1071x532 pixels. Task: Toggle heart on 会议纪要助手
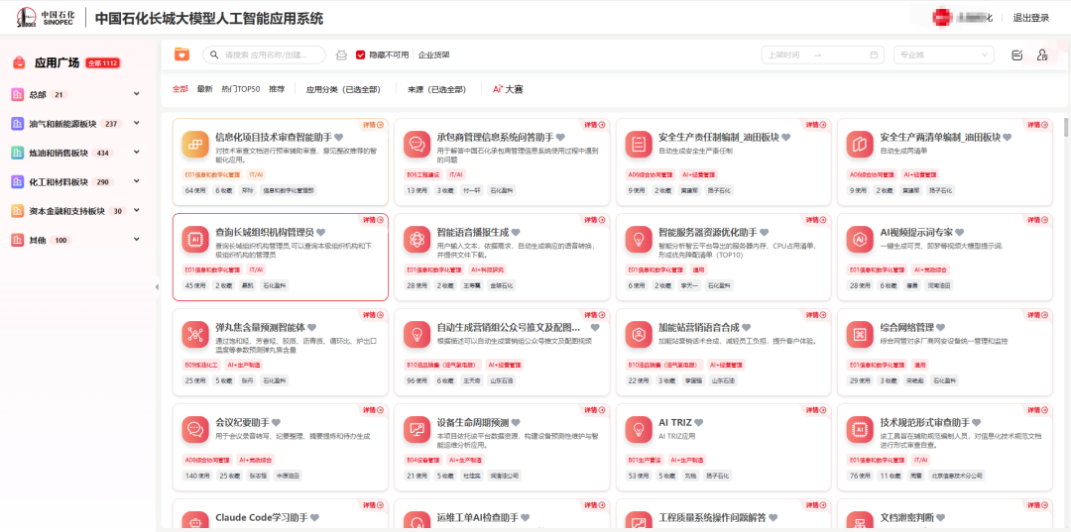(x=276, y=422)
